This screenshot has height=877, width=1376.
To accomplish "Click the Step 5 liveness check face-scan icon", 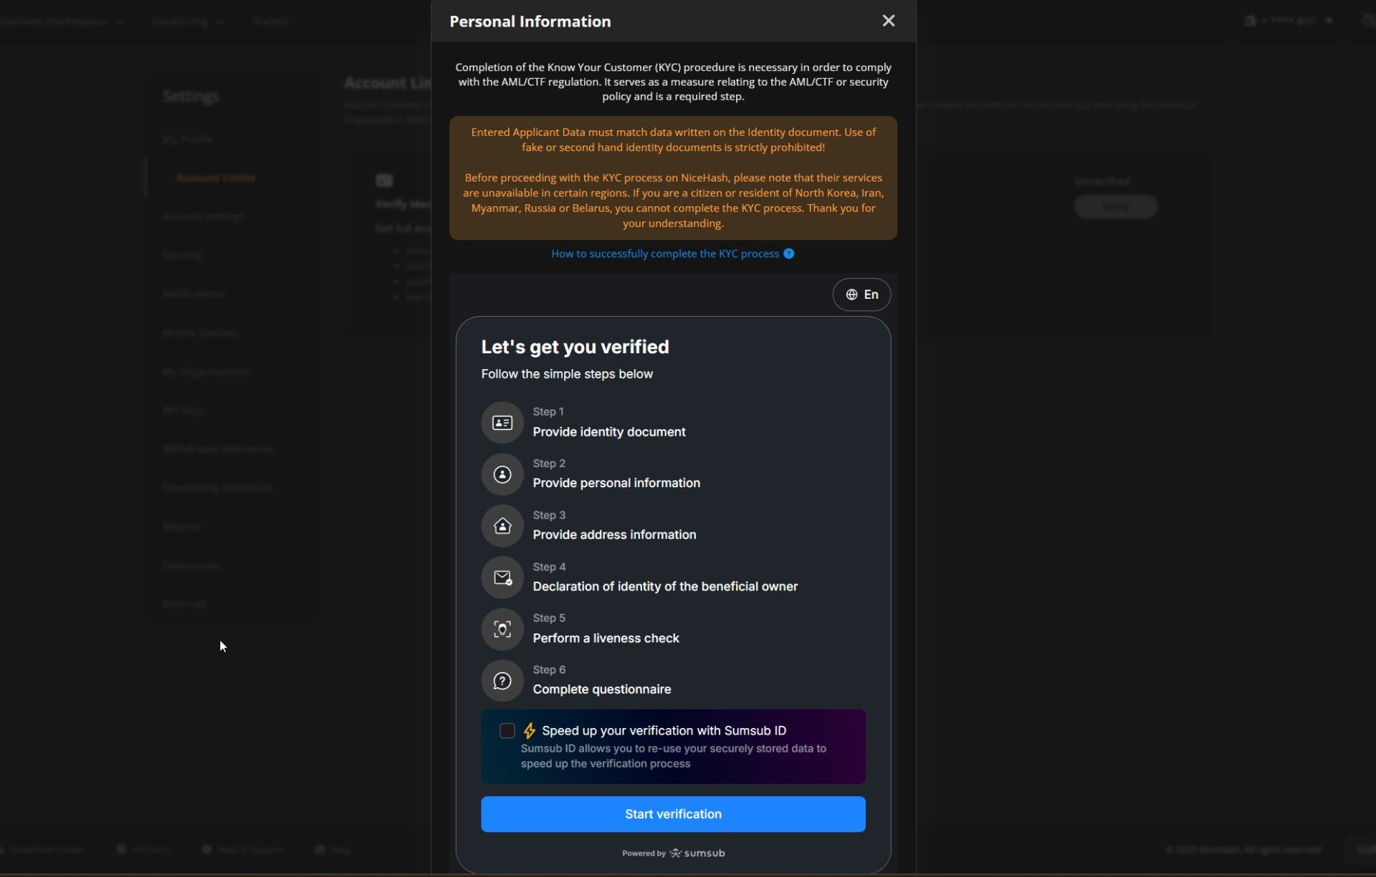I will (502, 629).
